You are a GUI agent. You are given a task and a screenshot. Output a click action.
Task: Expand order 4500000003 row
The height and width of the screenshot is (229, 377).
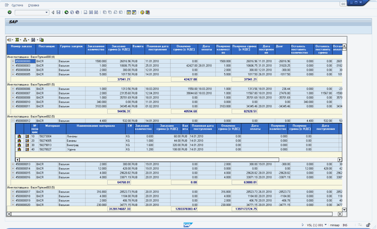13,66
